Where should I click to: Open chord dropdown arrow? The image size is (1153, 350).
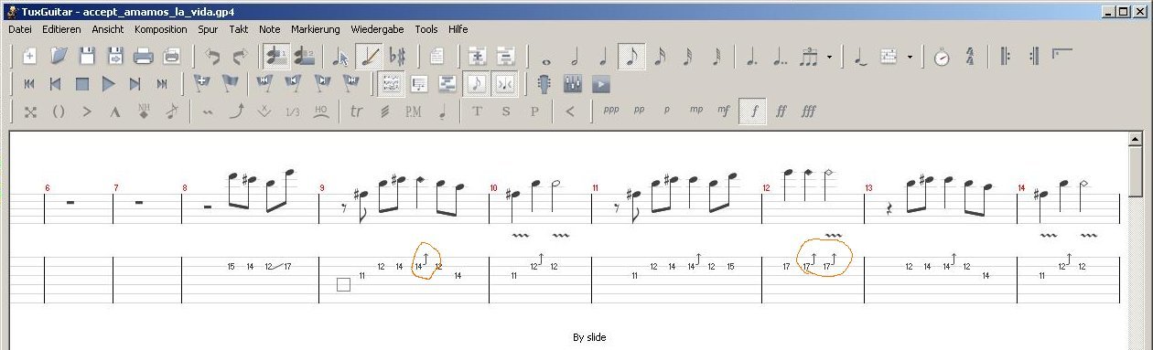pyautogui.click(x=910, y=58)
